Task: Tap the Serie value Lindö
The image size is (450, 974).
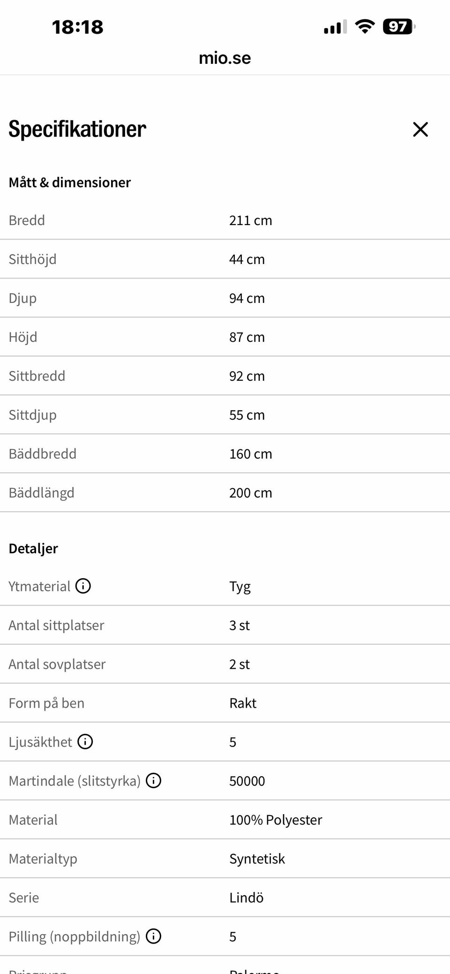Action: 247,897
